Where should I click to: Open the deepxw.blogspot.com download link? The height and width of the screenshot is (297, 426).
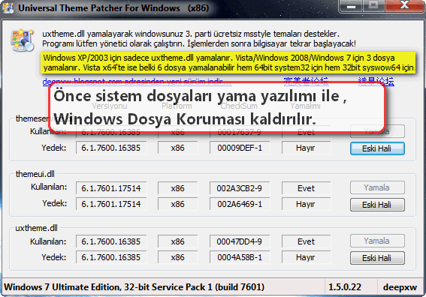coord(137,81)
